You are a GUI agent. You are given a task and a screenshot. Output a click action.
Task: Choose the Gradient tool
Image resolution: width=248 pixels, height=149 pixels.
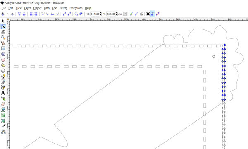tap(3, 115)
